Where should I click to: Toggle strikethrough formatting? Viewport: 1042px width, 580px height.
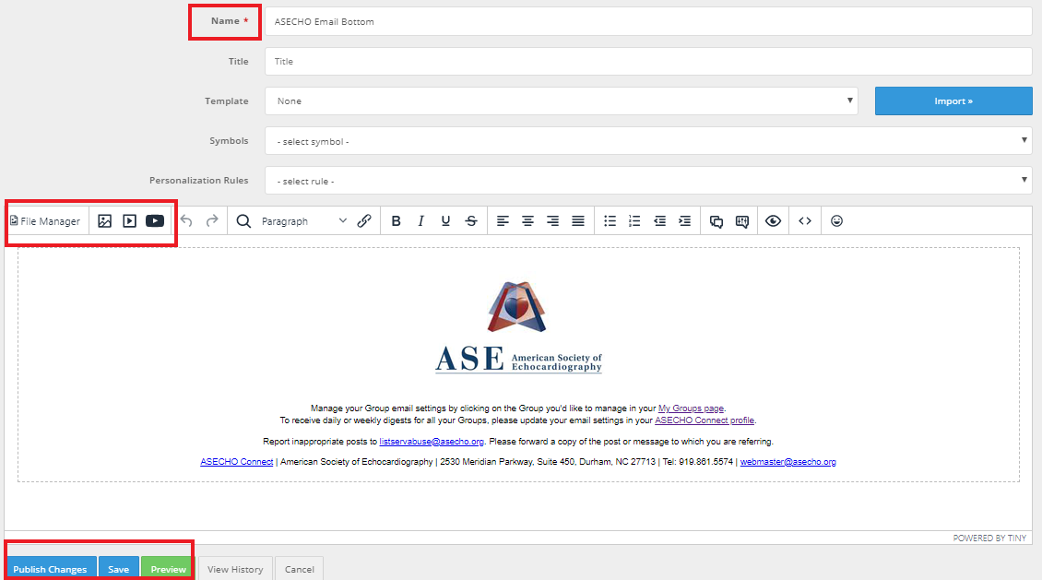click(x=471, y=221)
